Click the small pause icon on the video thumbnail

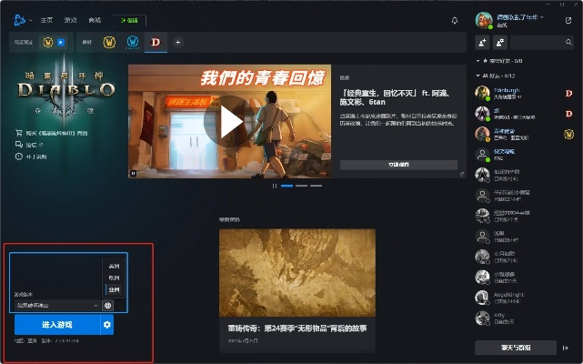click(x=133, y=173)
